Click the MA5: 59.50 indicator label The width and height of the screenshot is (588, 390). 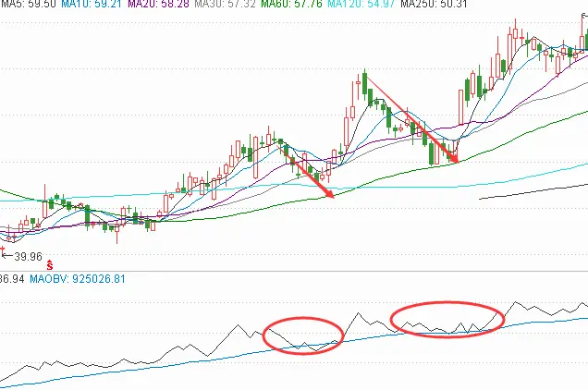28,4
